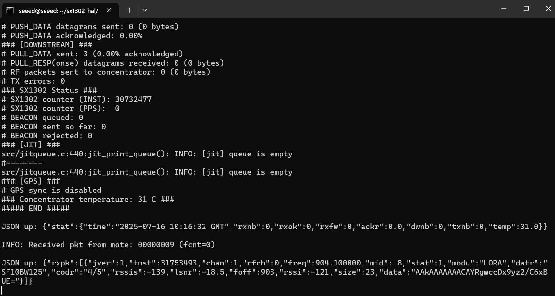Image resolution: width=555 pixels, height=296 pixels.
Task: Minimize the terminal window
Action: [504, 9]
